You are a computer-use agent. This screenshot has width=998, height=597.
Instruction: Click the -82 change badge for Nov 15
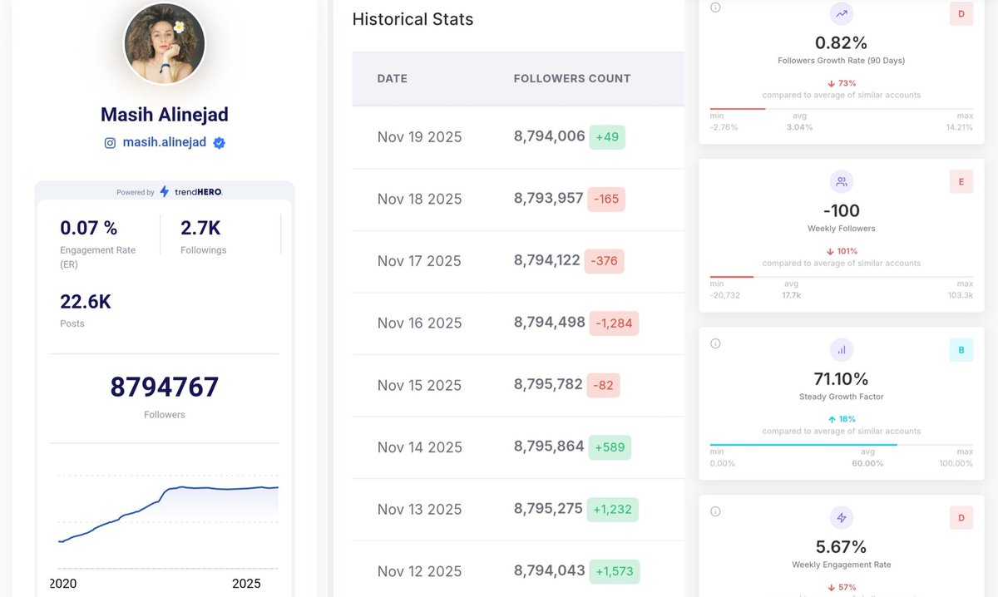click(x=603, y=386)
